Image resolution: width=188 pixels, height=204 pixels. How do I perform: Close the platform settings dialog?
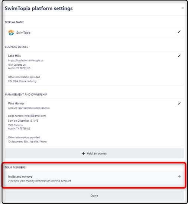click(x=182, y=8)
